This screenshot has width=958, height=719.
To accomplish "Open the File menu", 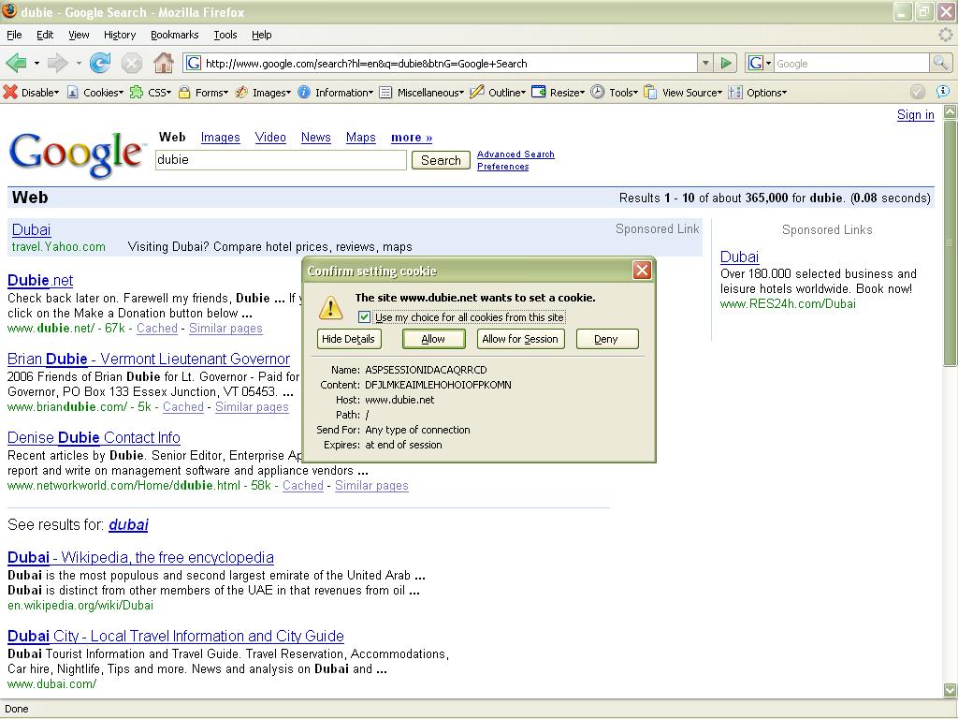I will click(x=14, y=35).
